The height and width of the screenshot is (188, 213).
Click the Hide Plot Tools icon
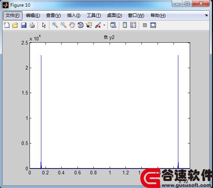(145, 25)
